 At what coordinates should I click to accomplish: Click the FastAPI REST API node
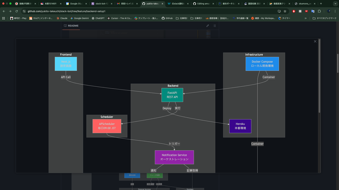coord(172,95)
